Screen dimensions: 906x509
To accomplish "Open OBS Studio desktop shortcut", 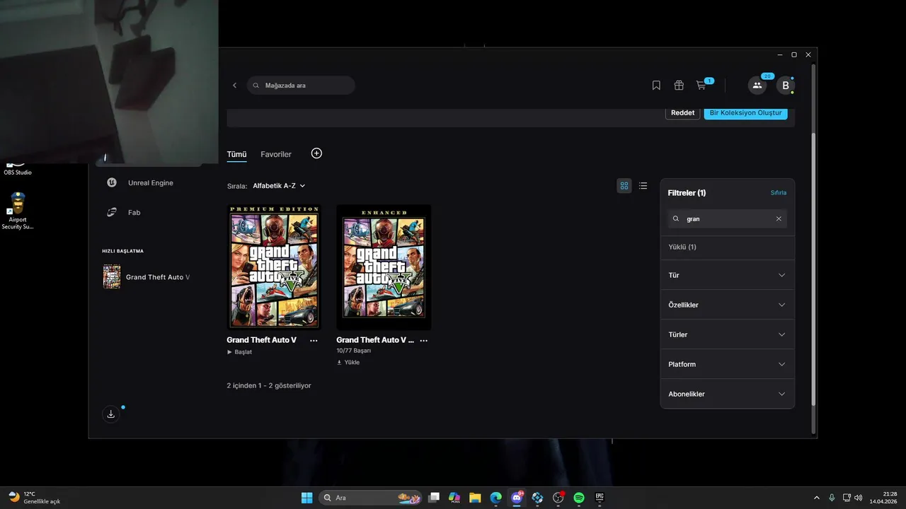I will [18, 168].
